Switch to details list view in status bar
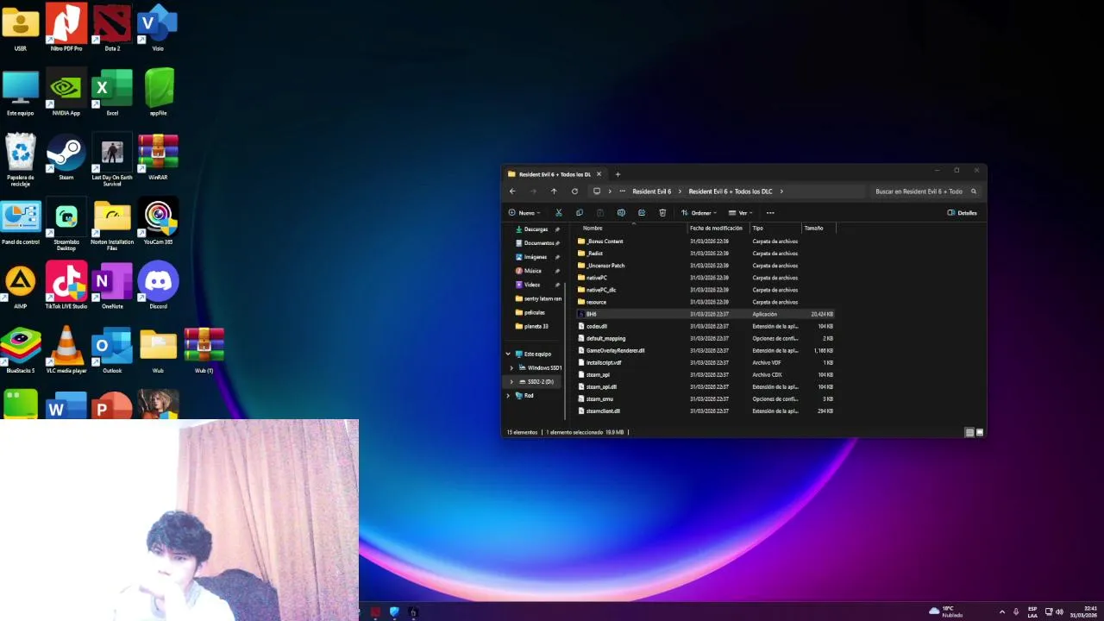Viewport: 1104px width, 621px height. [x=969, y=432]
